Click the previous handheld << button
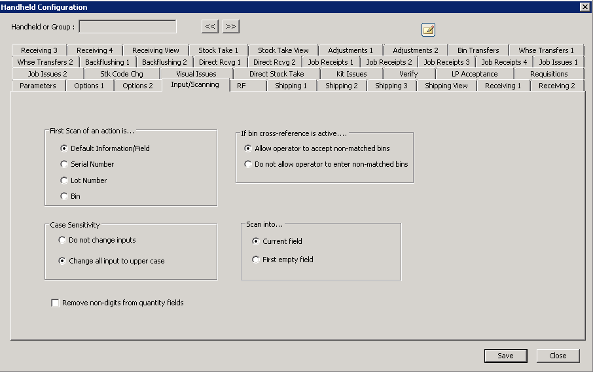 coord(209,27)
